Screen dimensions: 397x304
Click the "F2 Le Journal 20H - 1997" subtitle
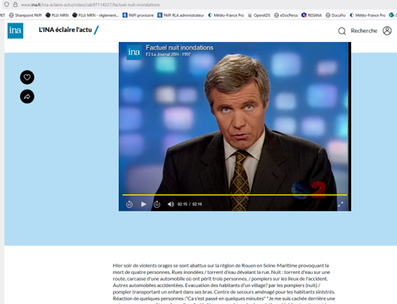pyautogui.click(x=168, y=54)
